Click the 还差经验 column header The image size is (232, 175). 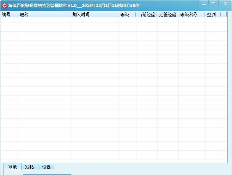click(167, 14)
